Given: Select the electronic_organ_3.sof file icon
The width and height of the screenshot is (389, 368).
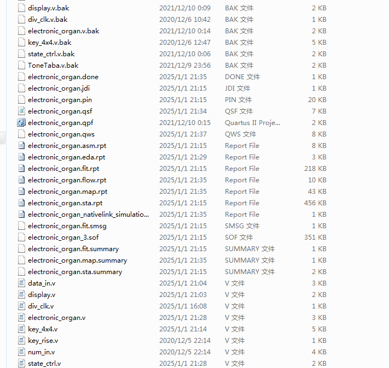Looking at the screenshot, I should [21, 238].
